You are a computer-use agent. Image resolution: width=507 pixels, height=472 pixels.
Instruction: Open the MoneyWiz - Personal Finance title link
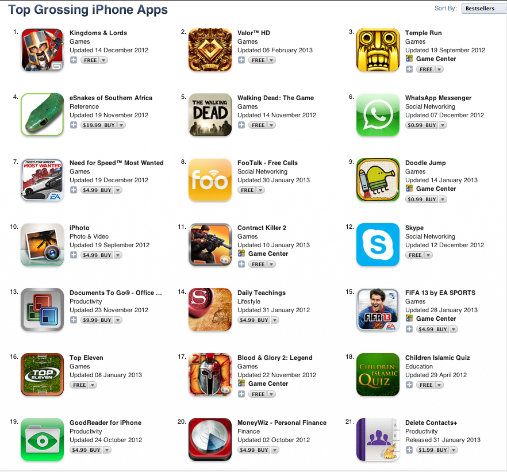pyautogui.click(x=282, y=423)
